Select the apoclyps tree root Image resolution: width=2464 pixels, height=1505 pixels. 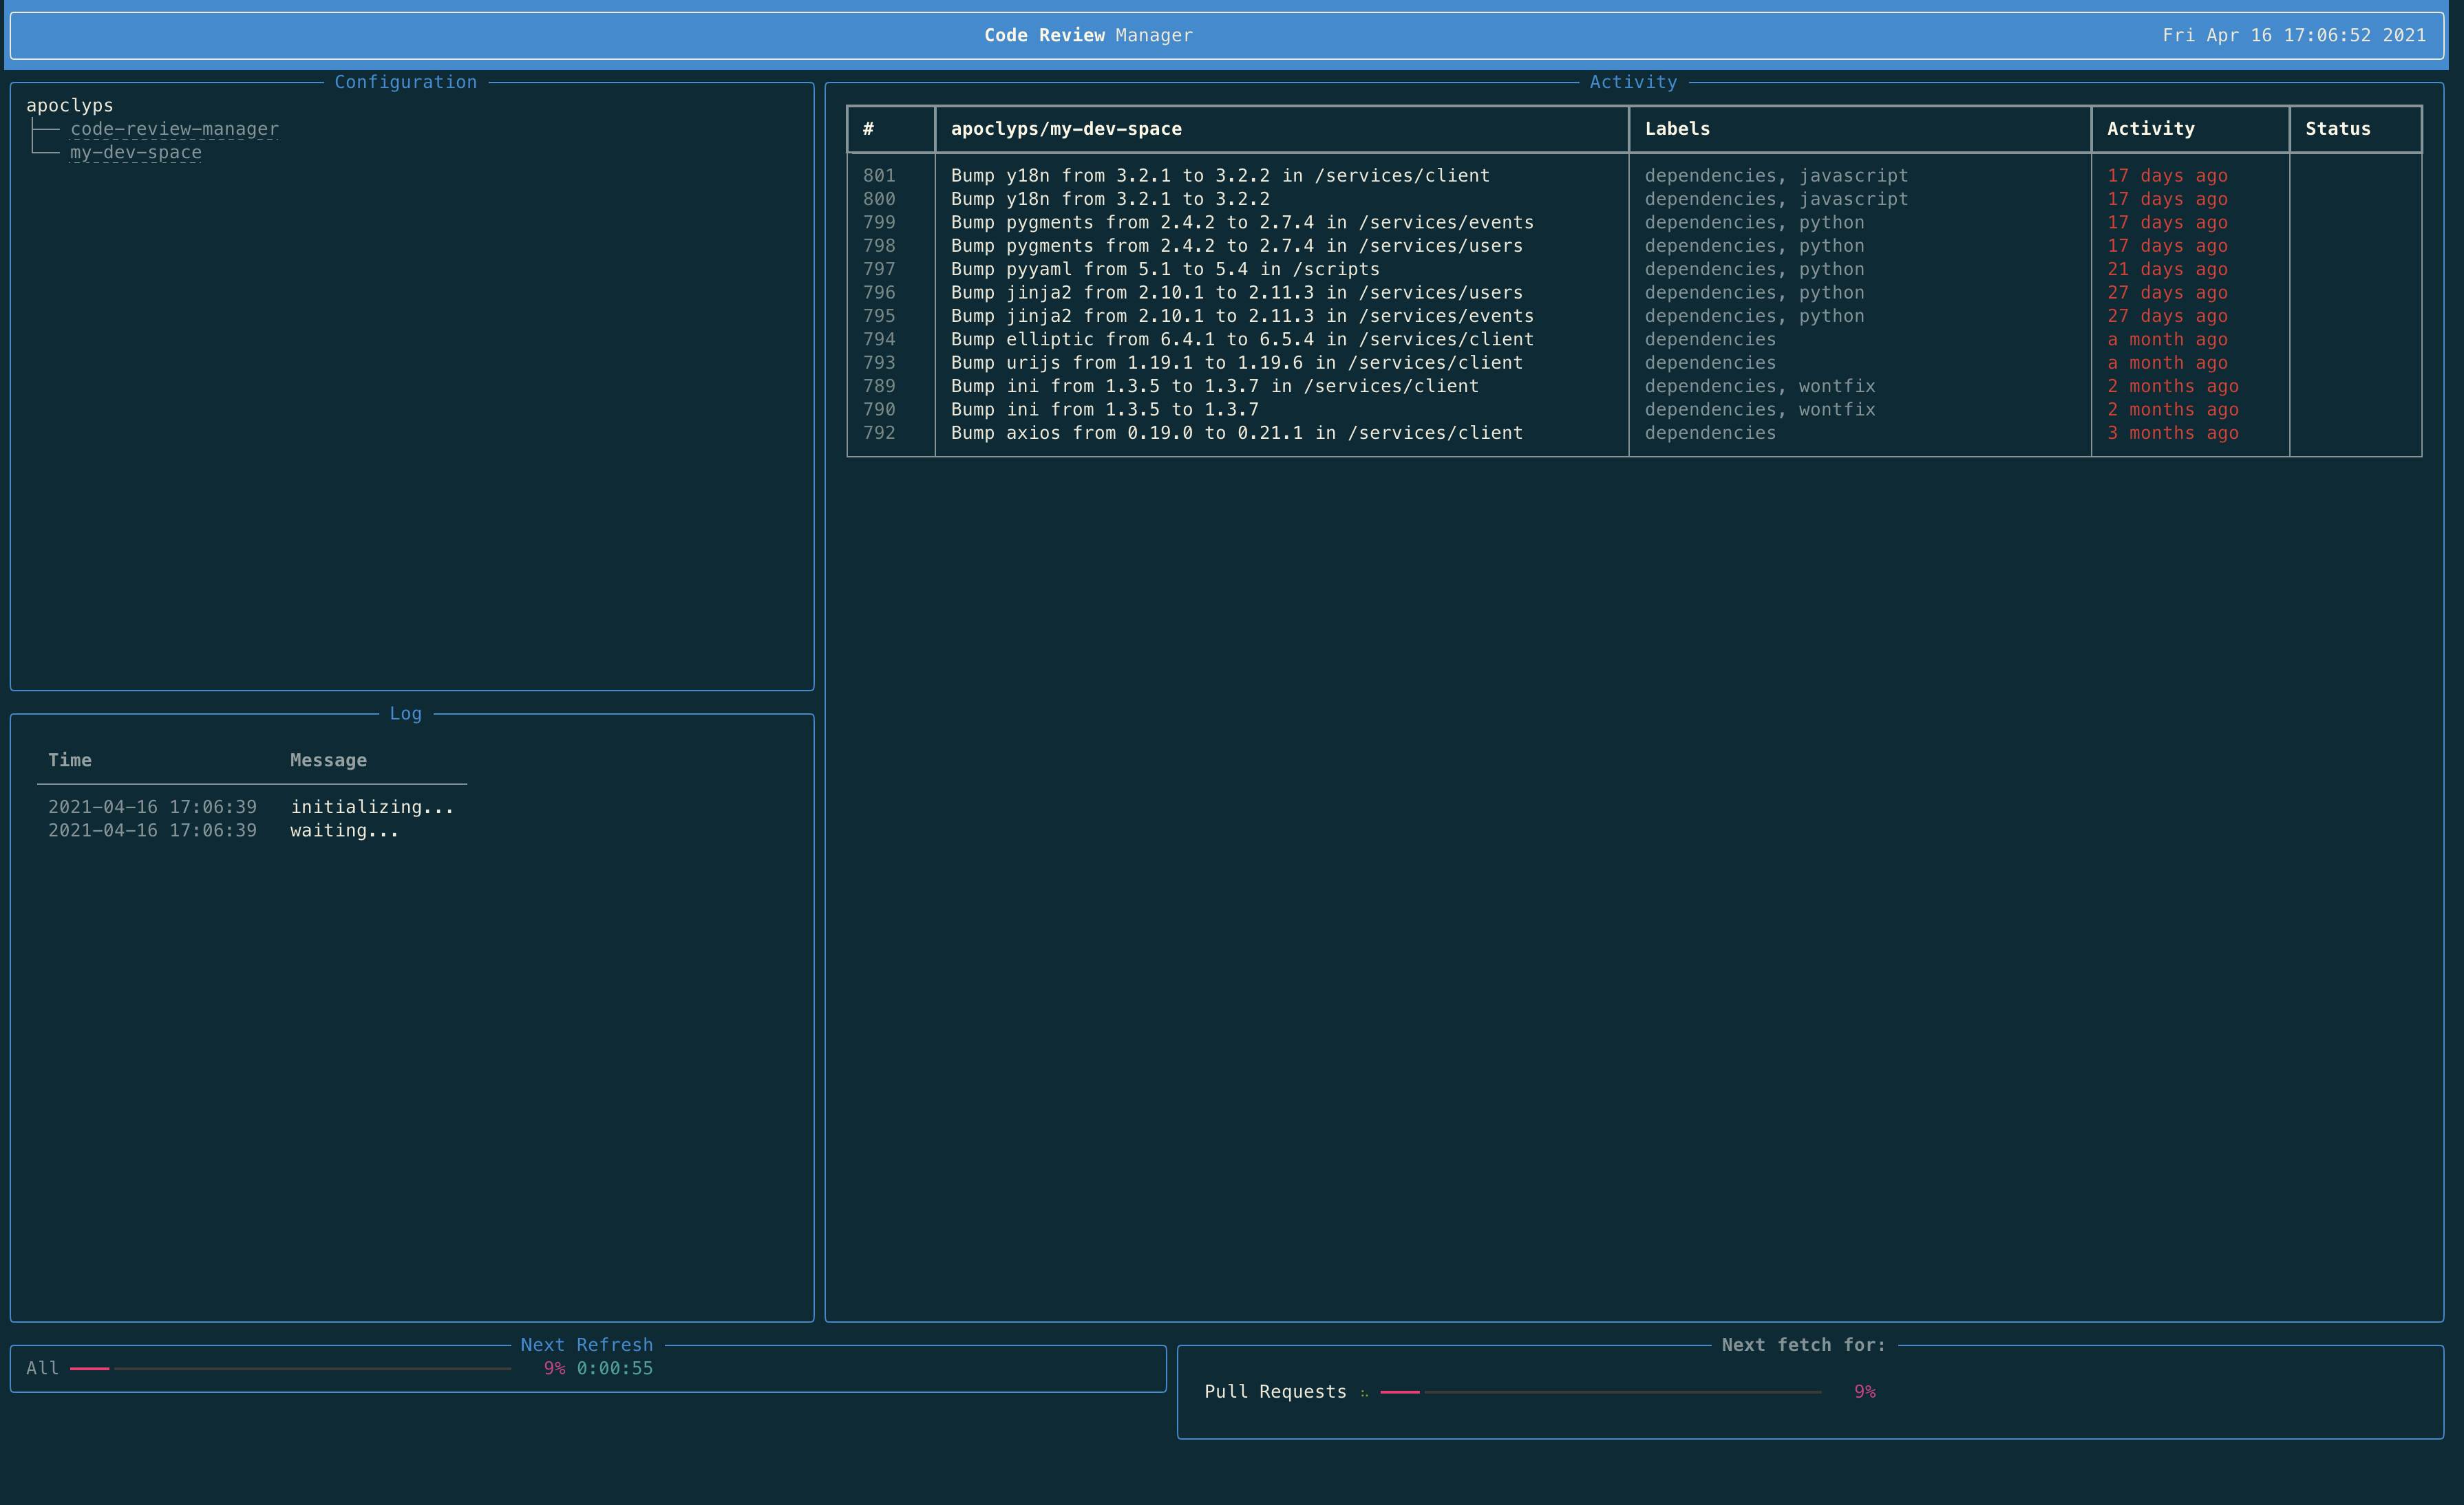(69, 105)
